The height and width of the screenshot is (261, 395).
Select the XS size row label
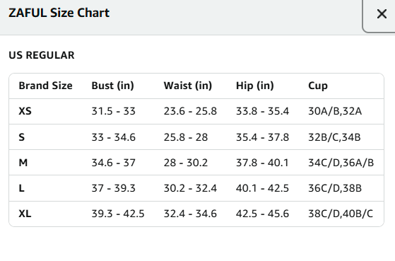click(25, 111)
